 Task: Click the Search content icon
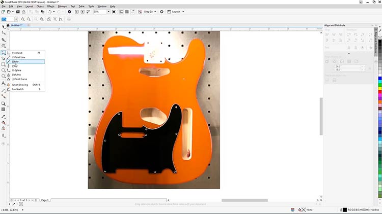coord(69,12)
